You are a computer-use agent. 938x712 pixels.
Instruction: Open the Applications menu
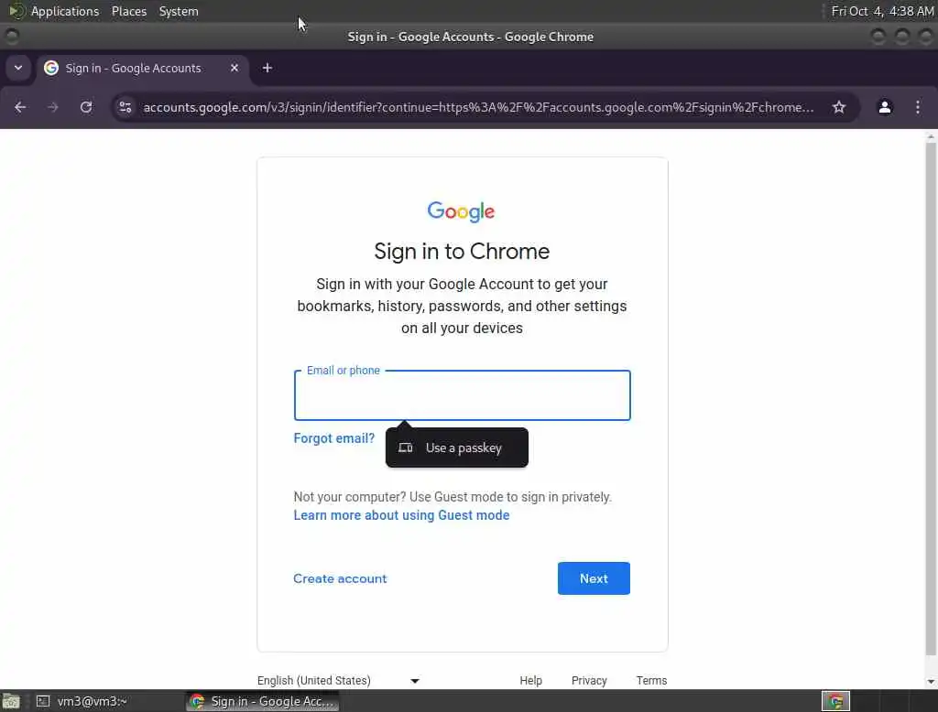[x=65, y=11]
